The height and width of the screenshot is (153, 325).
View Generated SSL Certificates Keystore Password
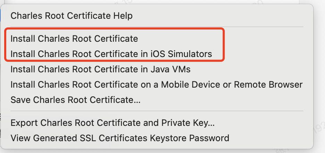coord(120,138)
